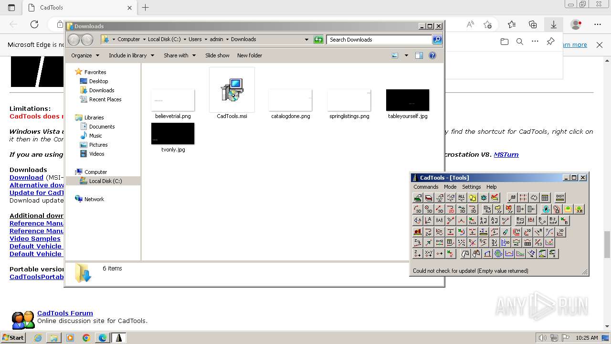This screenshot has height=344, width=611.
Task: Choose the blue snowflake freeze layer tool
Action: pos(484,197)
